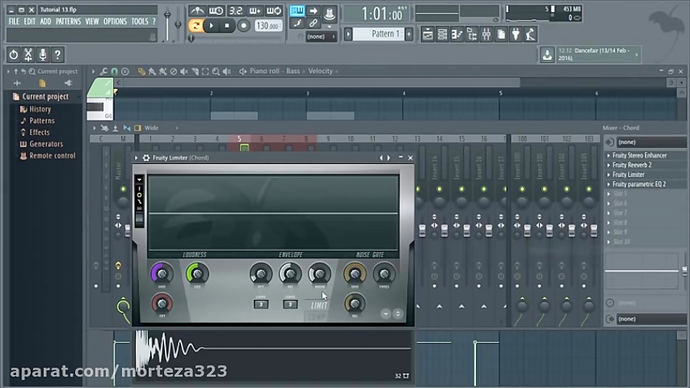Click next preset arrow in Fruity Limiter

point(389,157)
